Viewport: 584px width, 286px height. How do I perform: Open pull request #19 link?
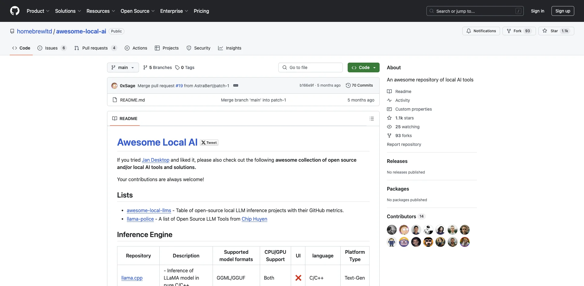click(179, 86)
